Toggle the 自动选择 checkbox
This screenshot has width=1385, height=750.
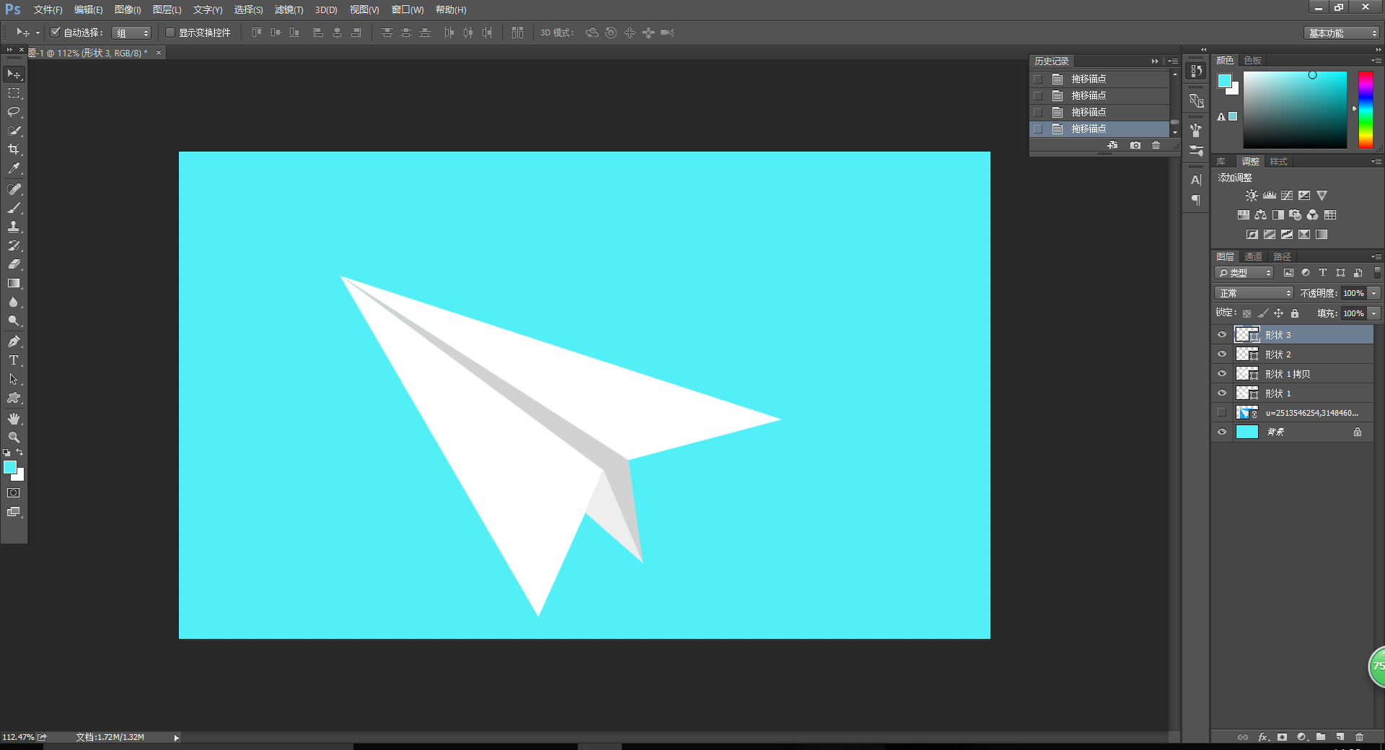pyautogui.click(x=56, y=32)
